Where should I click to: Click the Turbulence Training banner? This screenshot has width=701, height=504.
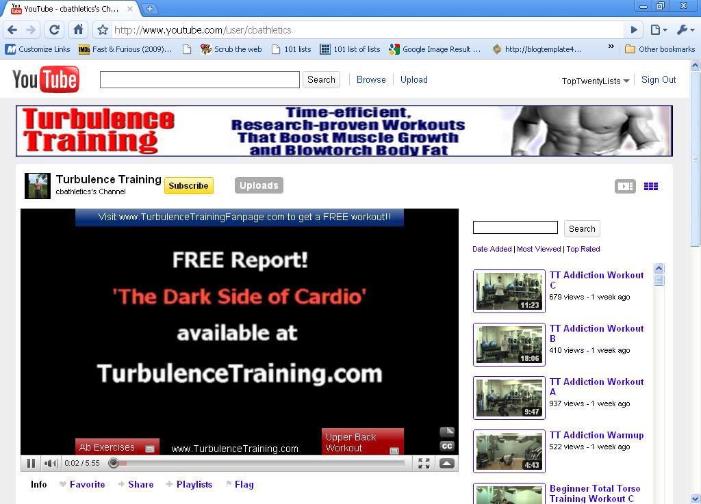[344, 131]
